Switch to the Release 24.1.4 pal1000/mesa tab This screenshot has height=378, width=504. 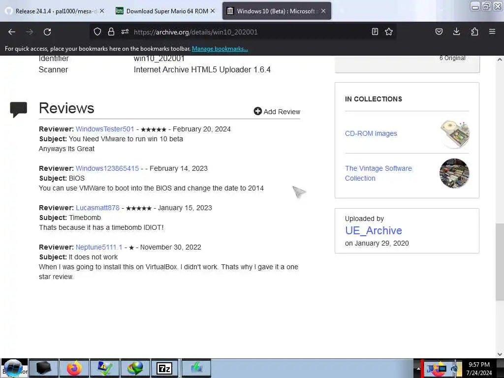55,11
